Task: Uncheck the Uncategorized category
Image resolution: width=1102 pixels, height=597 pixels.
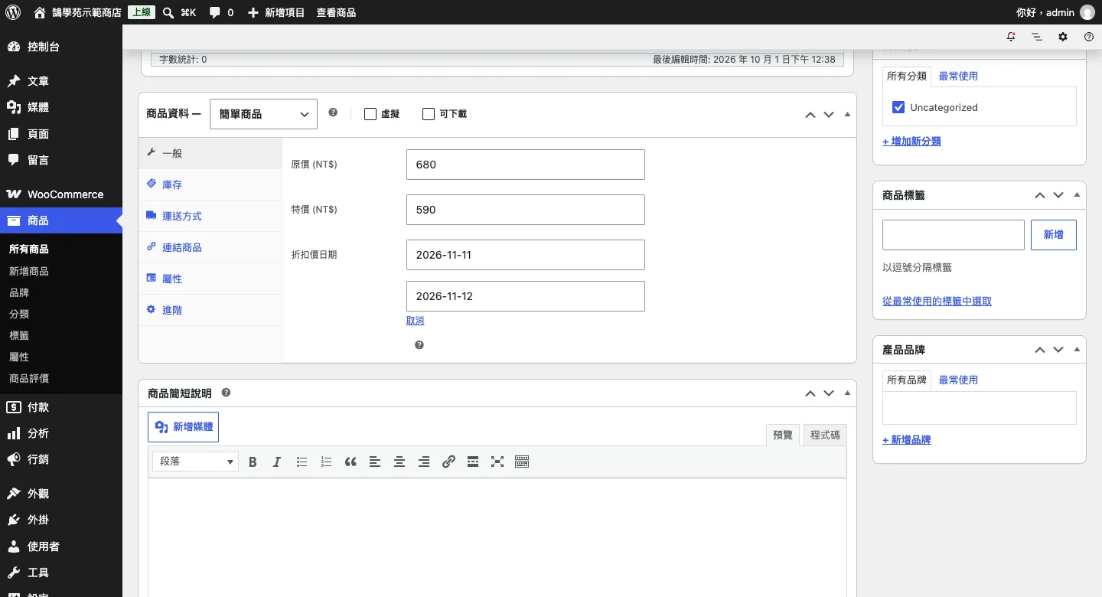Action: pyautogui.click(x=898, y=107)
